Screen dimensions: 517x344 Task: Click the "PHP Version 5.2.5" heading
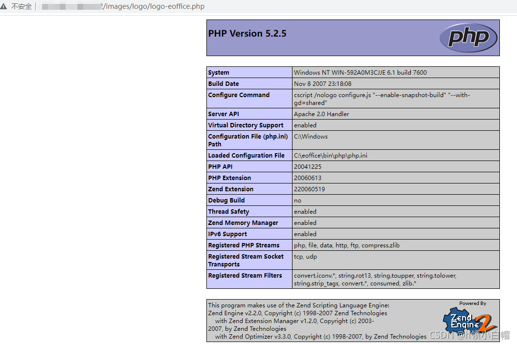click(x=247, y=34)
